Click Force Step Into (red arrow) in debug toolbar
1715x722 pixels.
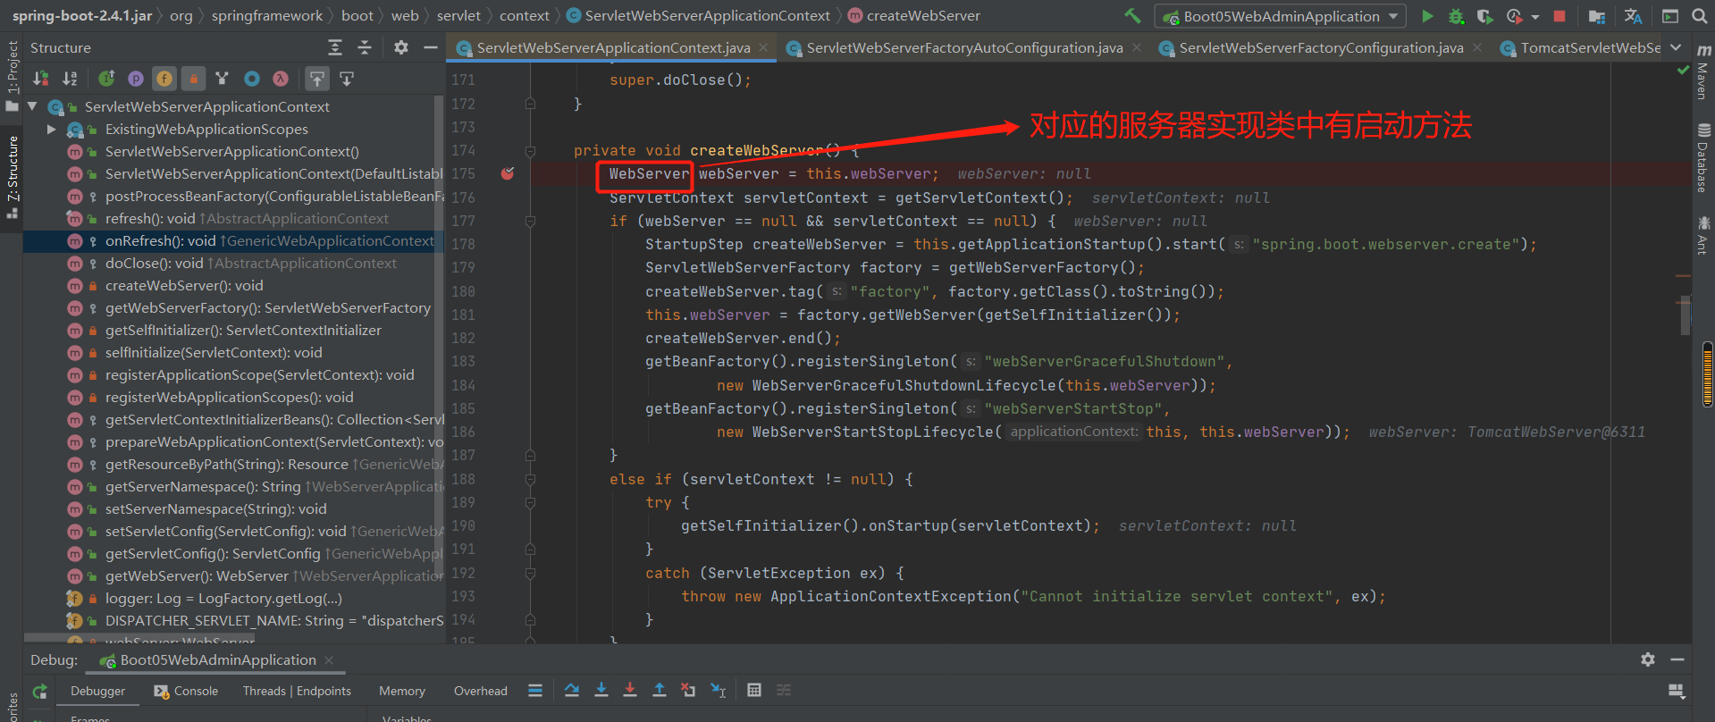coord(630,690)
